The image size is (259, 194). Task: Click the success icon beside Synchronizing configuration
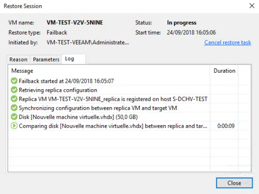[x=14, y=108]
